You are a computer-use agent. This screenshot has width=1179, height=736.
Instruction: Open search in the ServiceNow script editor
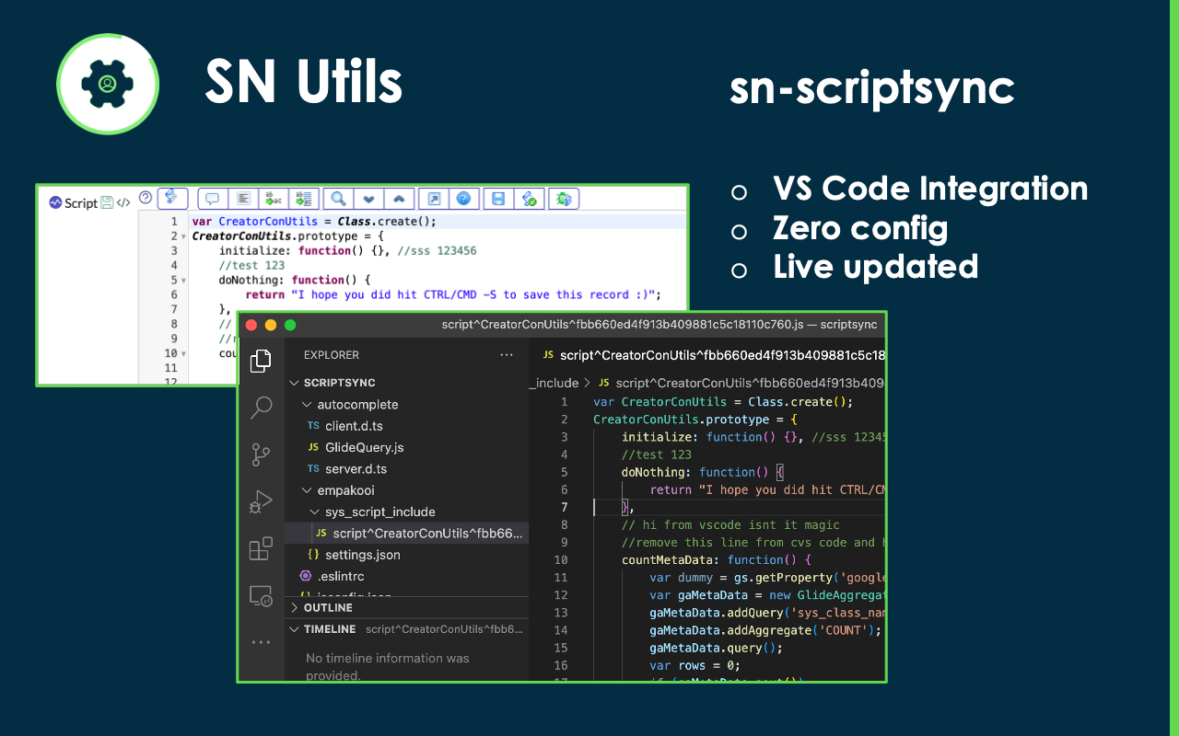[338, 199]
